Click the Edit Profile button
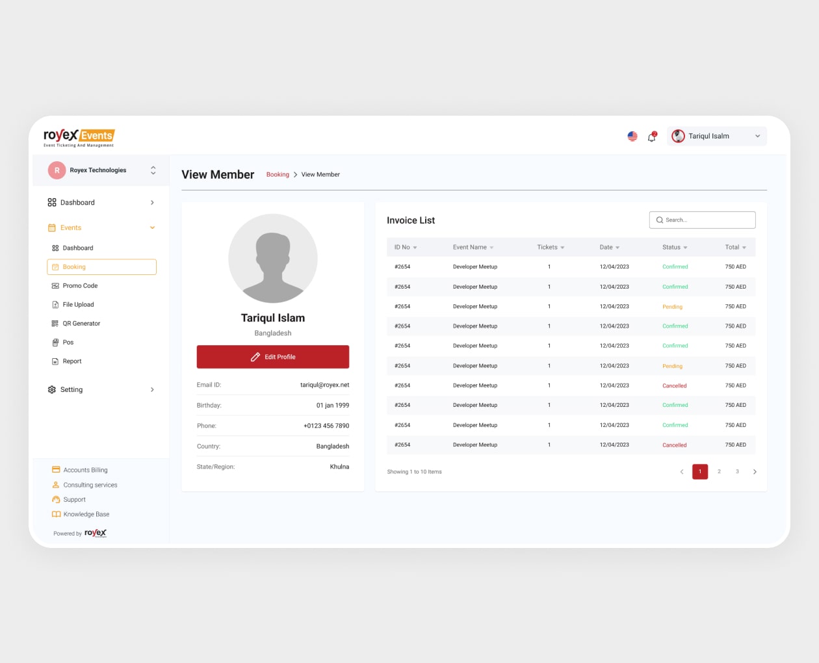 pyautogui.click(x=273, y=357)
